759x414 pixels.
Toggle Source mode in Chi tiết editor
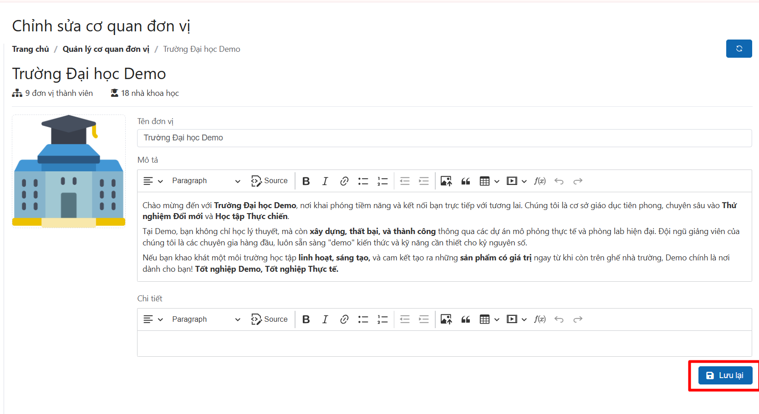click(270, 319)
